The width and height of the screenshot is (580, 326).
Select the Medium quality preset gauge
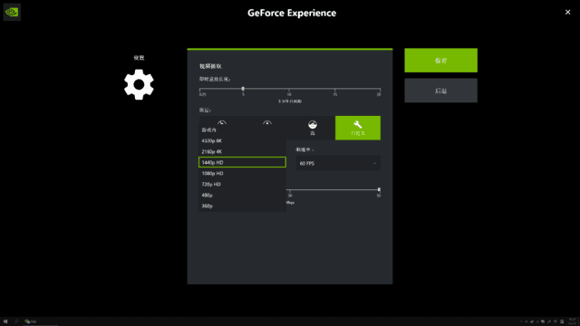(x=267, y=122)
